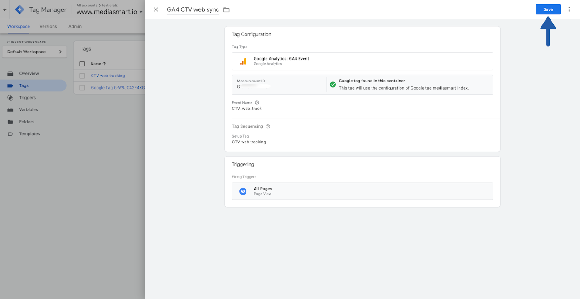Sort tags by the Name column arrow

(104, 64)
